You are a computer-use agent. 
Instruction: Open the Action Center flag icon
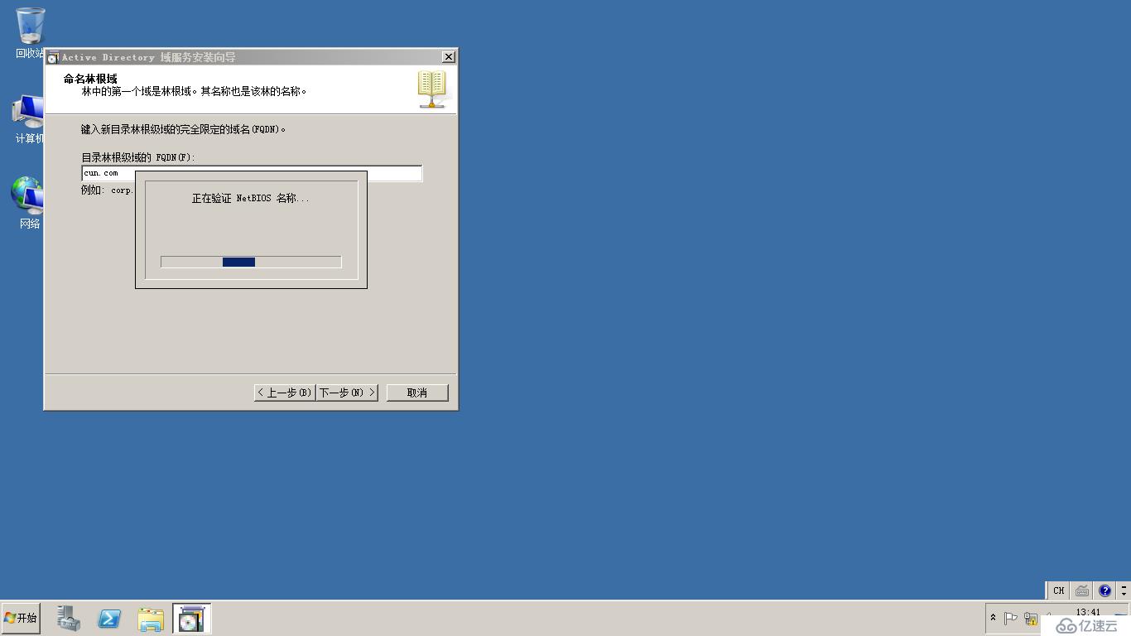1010,618
